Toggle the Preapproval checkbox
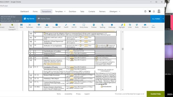 click(107, 46)
